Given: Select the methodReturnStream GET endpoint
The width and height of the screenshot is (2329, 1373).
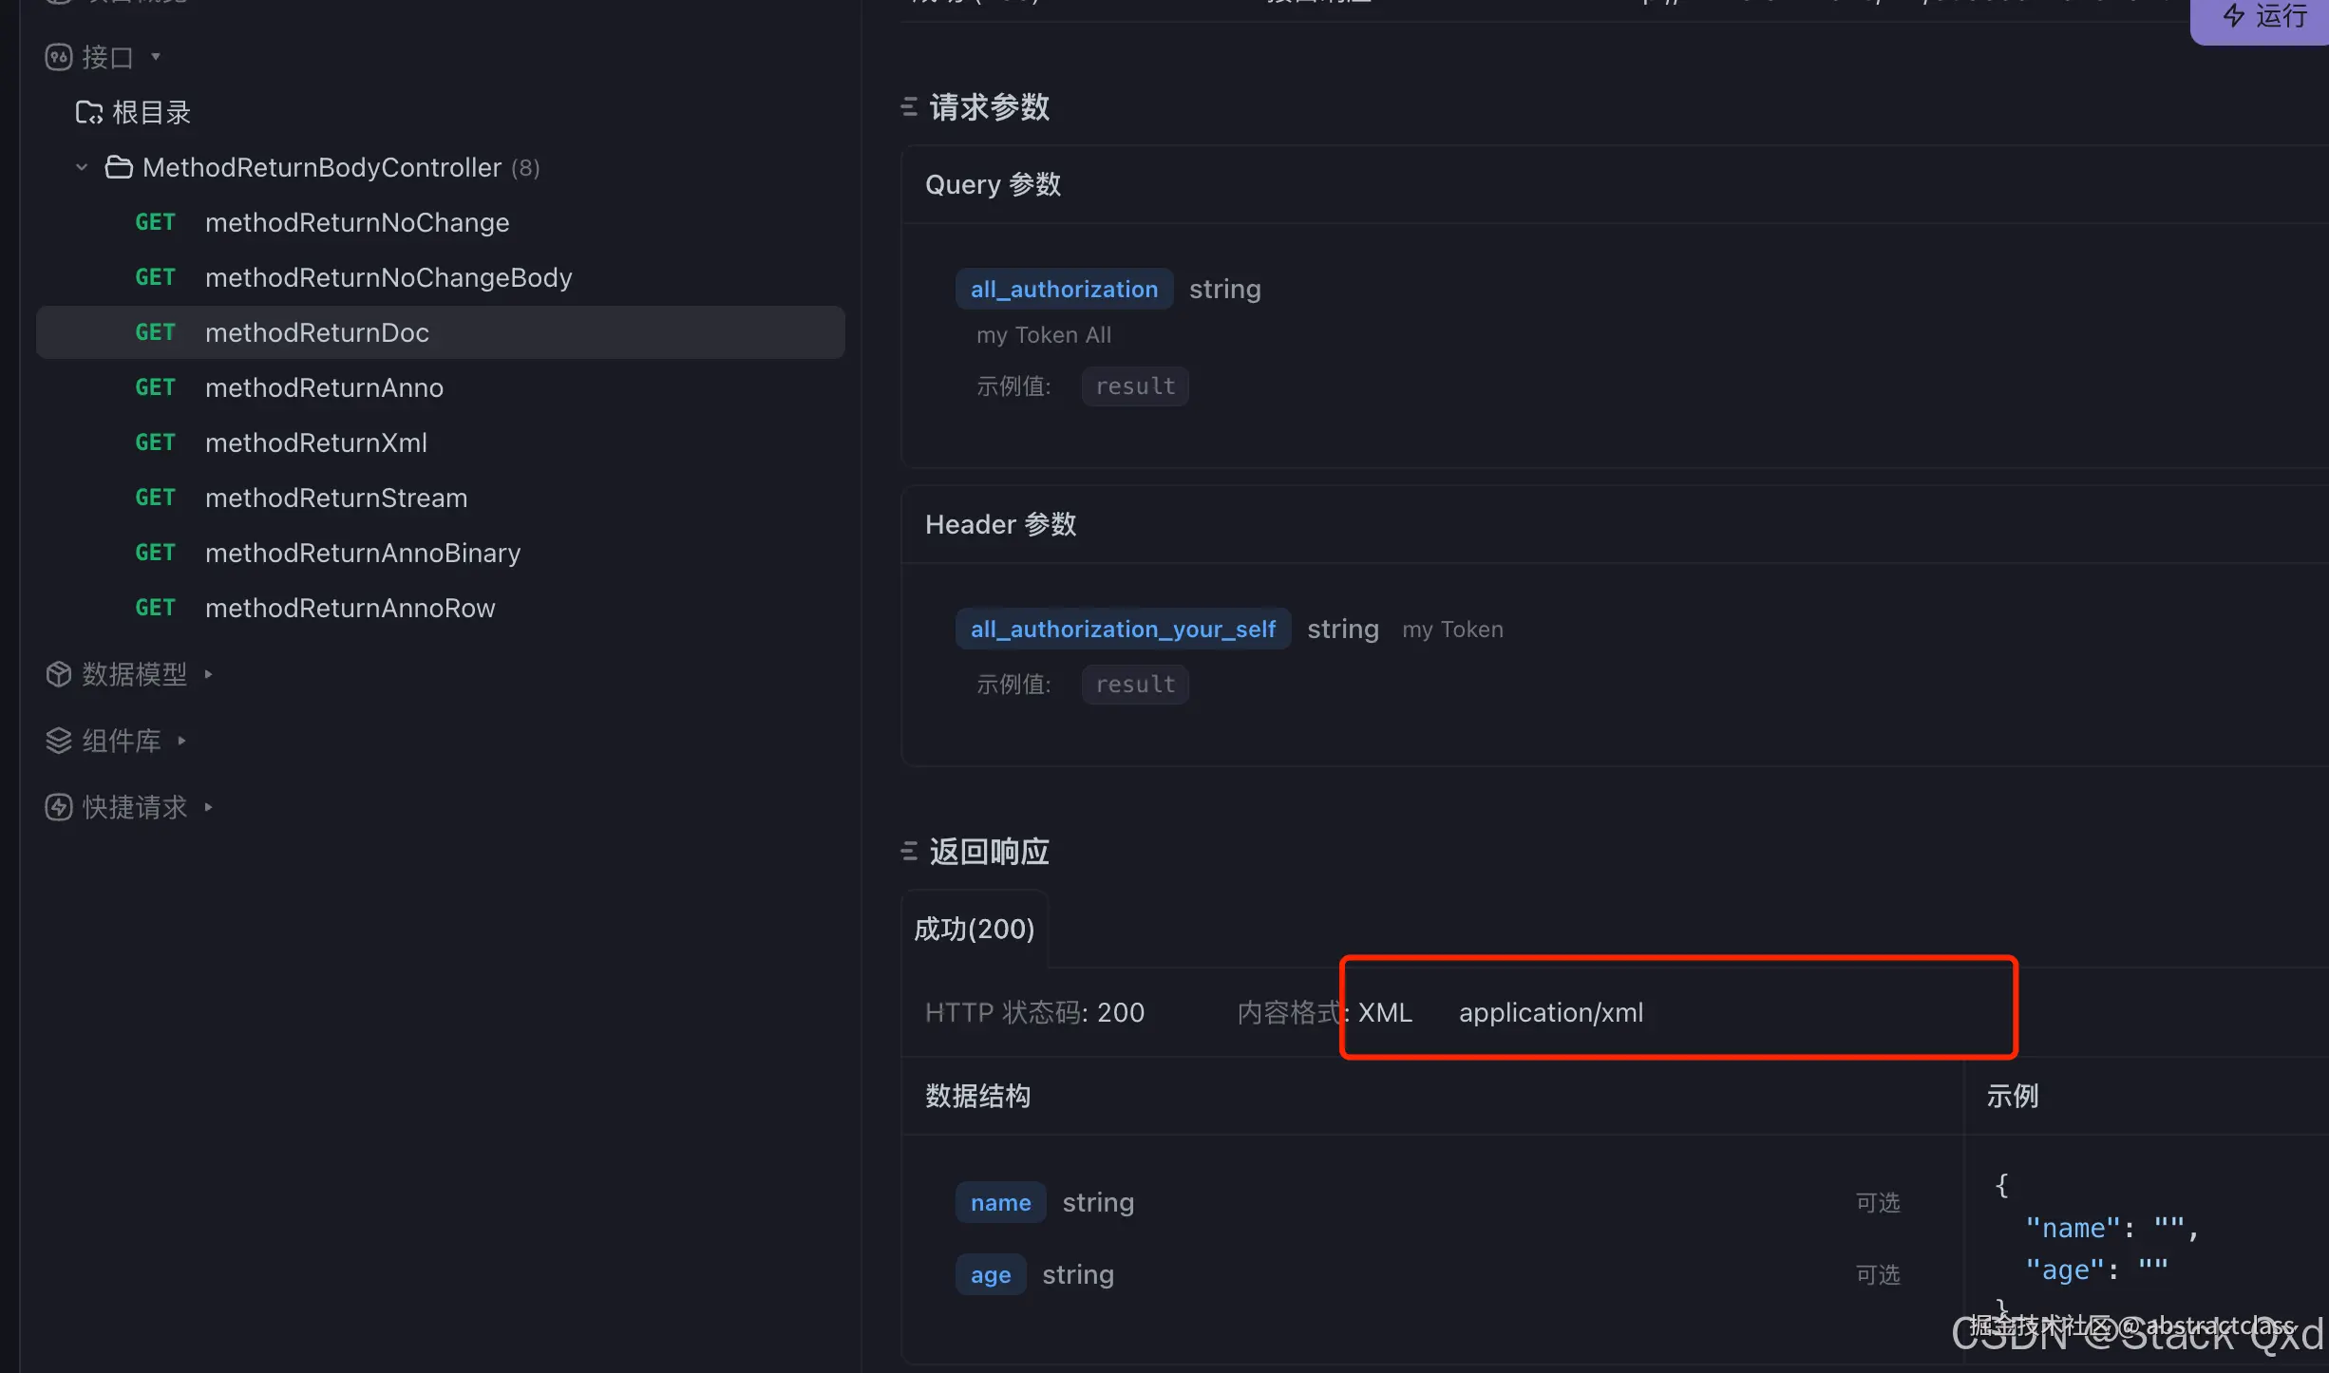Looking at the screenshot, I should 336,498.
